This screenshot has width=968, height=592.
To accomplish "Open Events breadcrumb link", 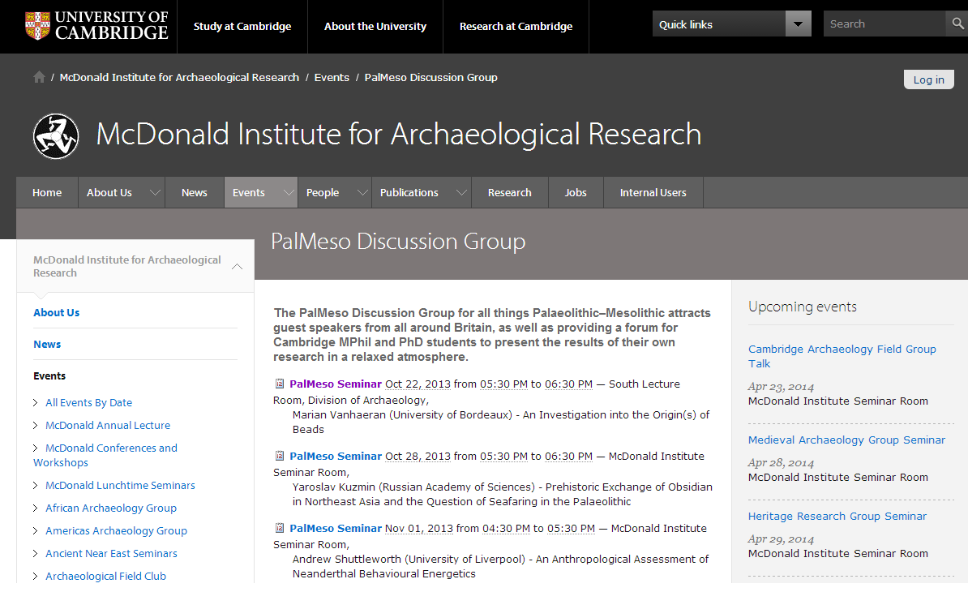I will pyautogui.click(x=332, y=77).
